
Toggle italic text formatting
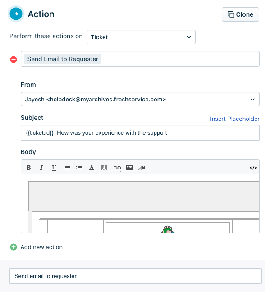[x=41, y=168]
